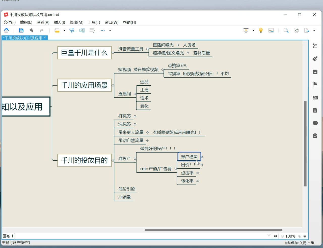The width and height of the screenshot is (323, 248).
Task: Open the 文件(F) menu
Action: (10, 22)
